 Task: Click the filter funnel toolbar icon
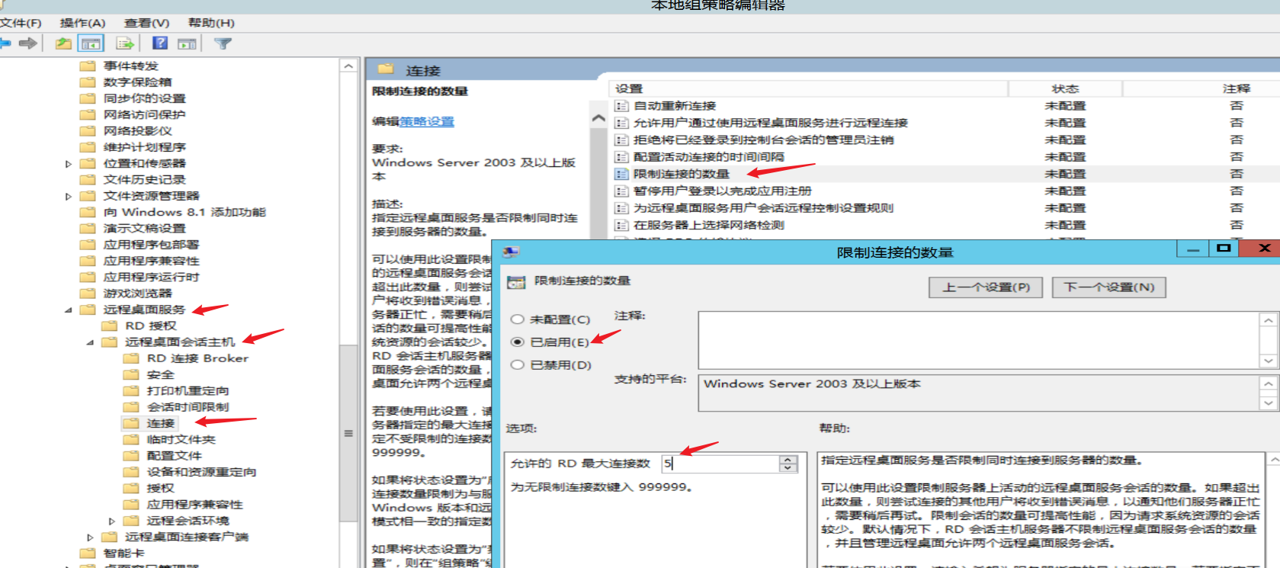click(x=223, y=43)
